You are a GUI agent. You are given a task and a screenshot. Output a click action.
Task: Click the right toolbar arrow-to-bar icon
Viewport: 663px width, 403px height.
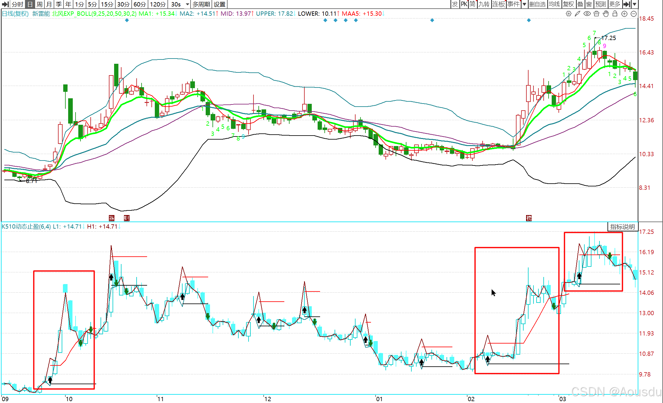pos(626,4)
